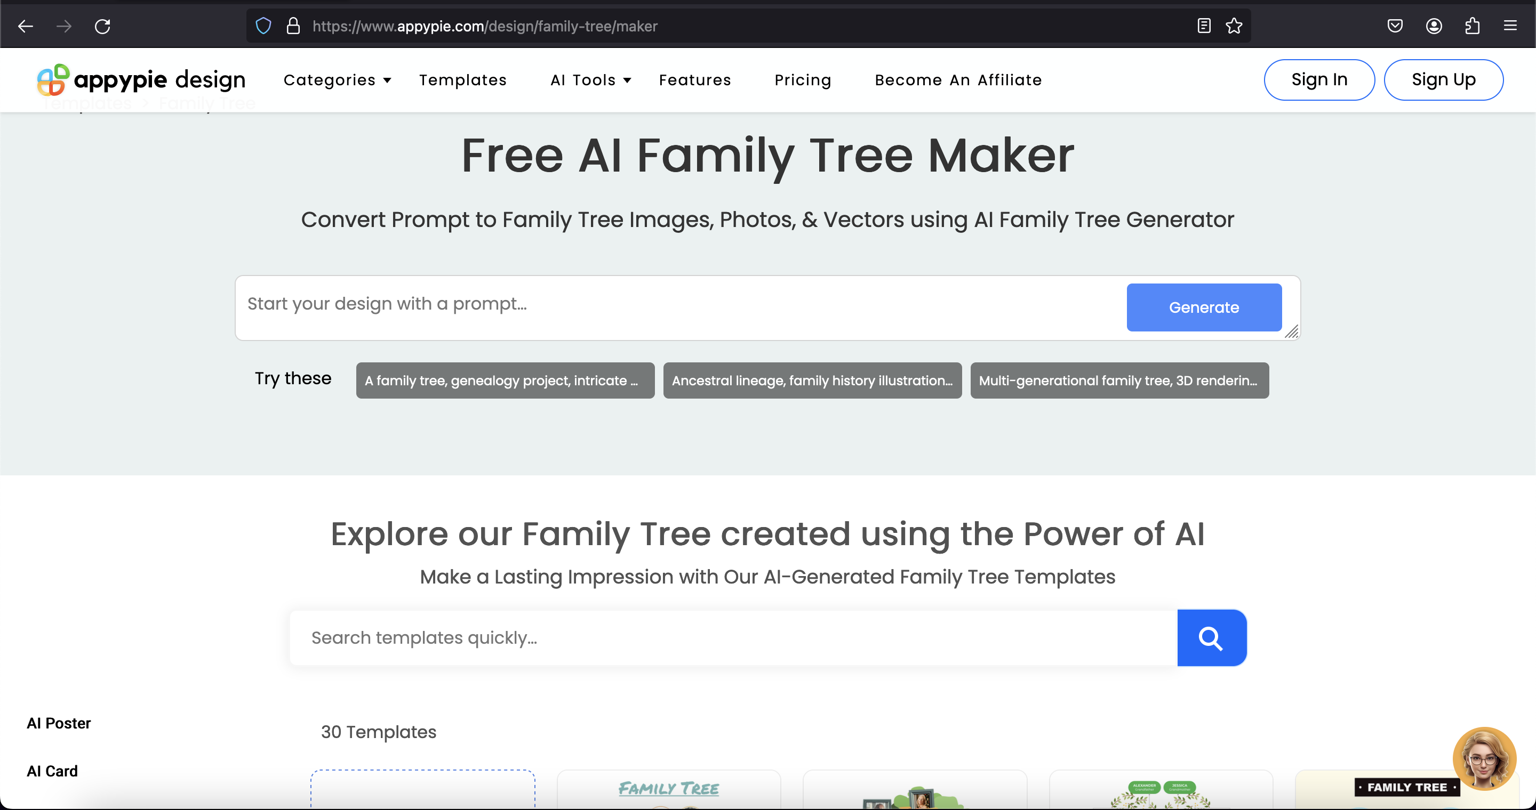The image size is (1536, 810).
Task: Go back to the previous page
Action: tap(25, 26)
